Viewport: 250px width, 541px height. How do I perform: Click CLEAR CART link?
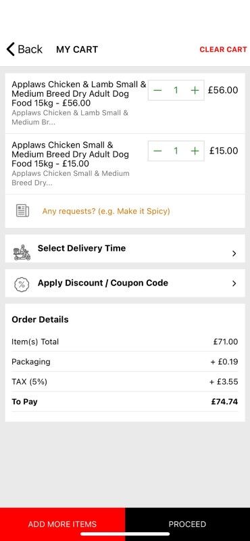tap(223, 49)
